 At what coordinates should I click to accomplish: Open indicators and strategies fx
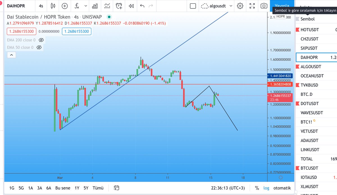[77, 6]
